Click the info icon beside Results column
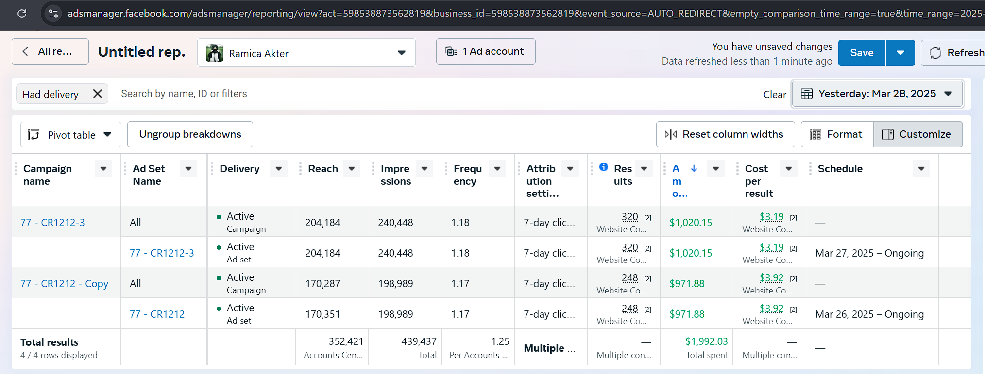This screenshot has width=985, height=374. click(604, 167)
